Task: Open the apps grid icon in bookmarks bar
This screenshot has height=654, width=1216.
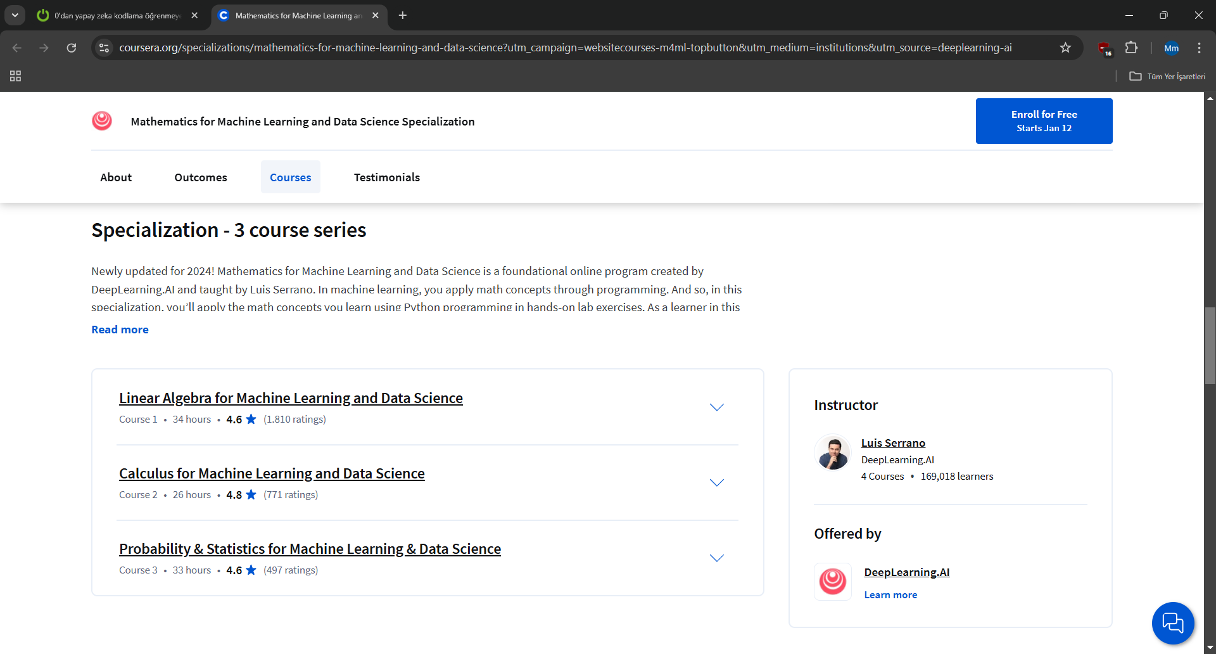Action: coord(16,76)
